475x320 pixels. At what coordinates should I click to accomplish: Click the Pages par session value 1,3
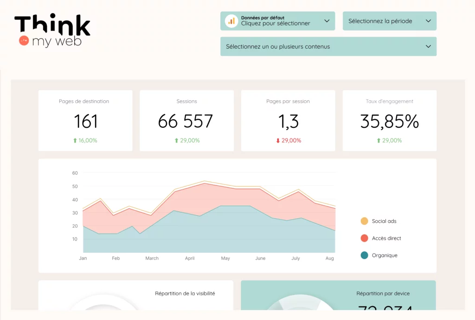coord(288,122)
